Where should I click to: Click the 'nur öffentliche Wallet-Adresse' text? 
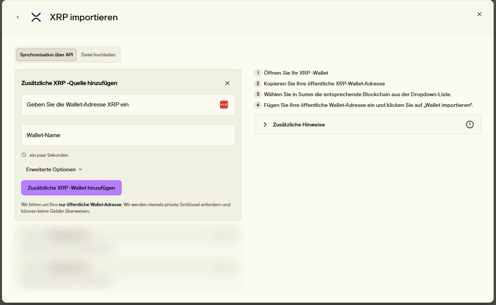(90, 205)
